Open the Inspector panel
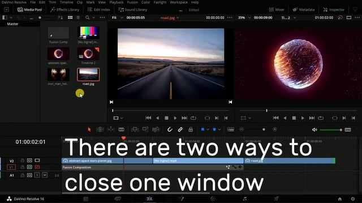This screenshot has height=203, width=362. (x=334, y=10)
